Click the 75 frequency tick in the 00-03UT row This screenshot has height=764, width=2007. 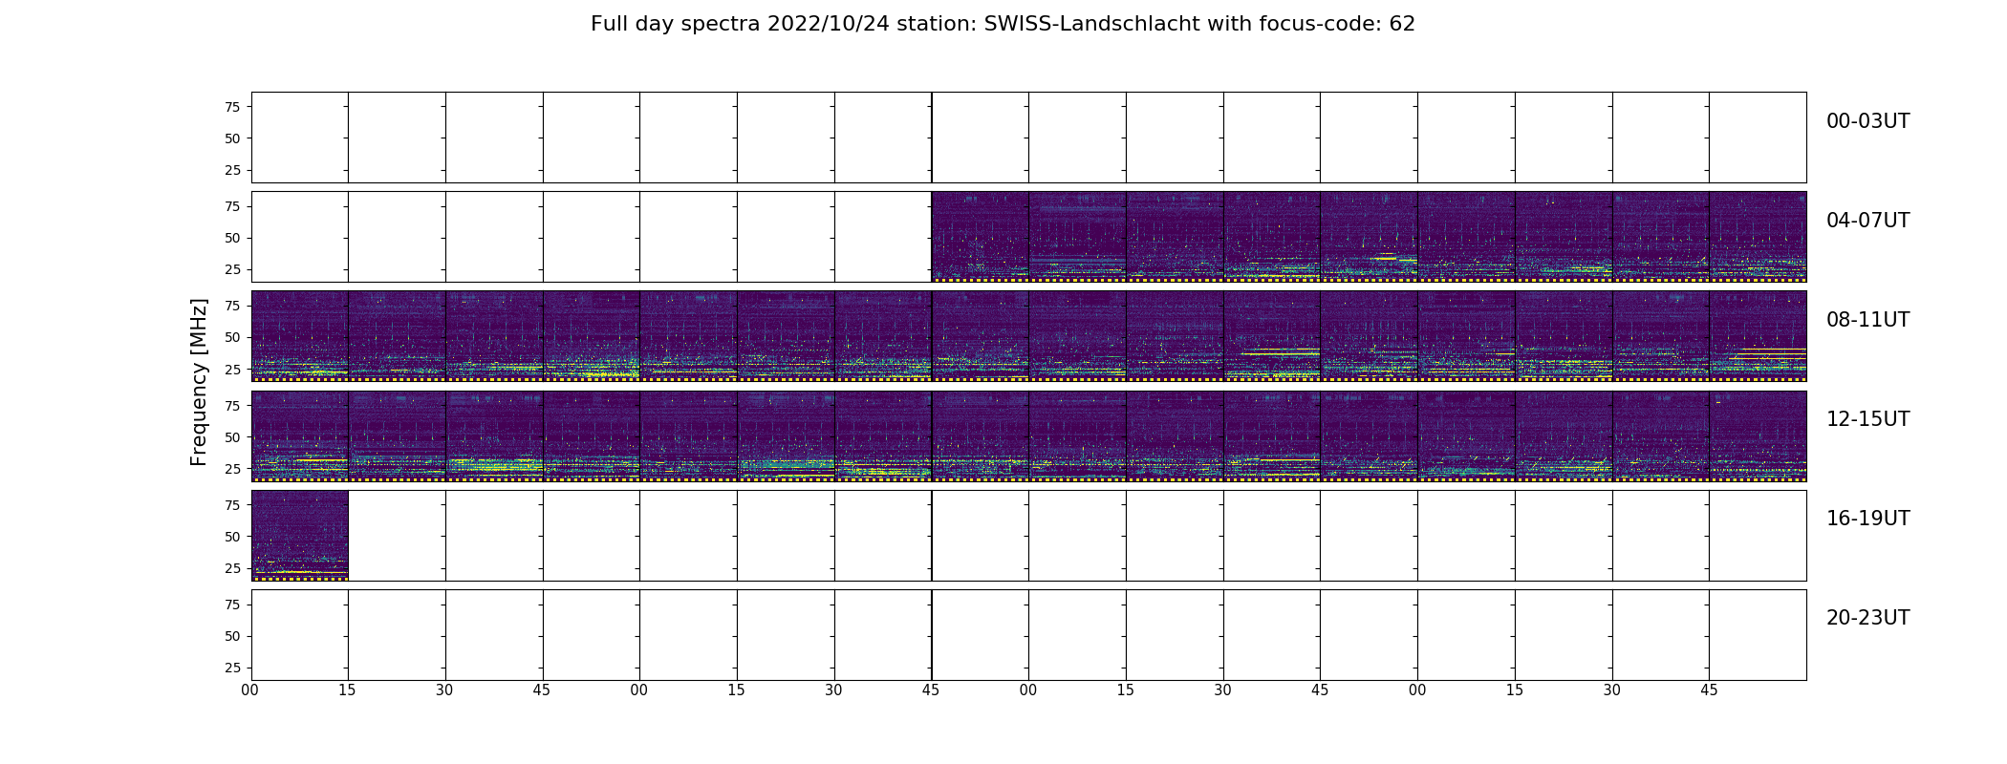pos(231,107)
